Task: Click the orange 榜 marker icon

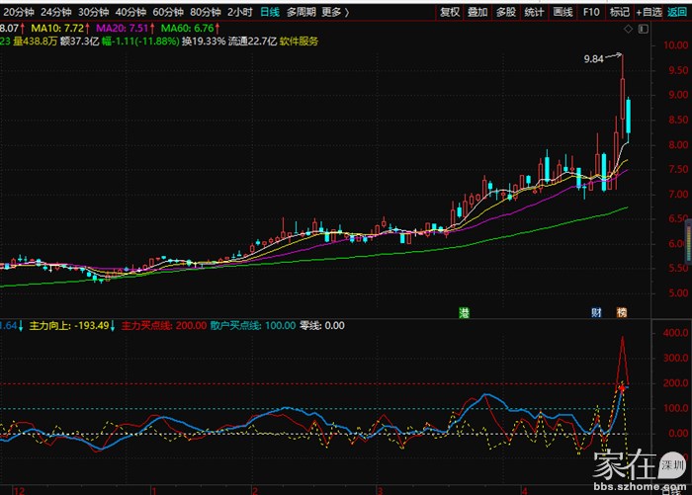Action: pyautogui.click(x=622, y=312)
